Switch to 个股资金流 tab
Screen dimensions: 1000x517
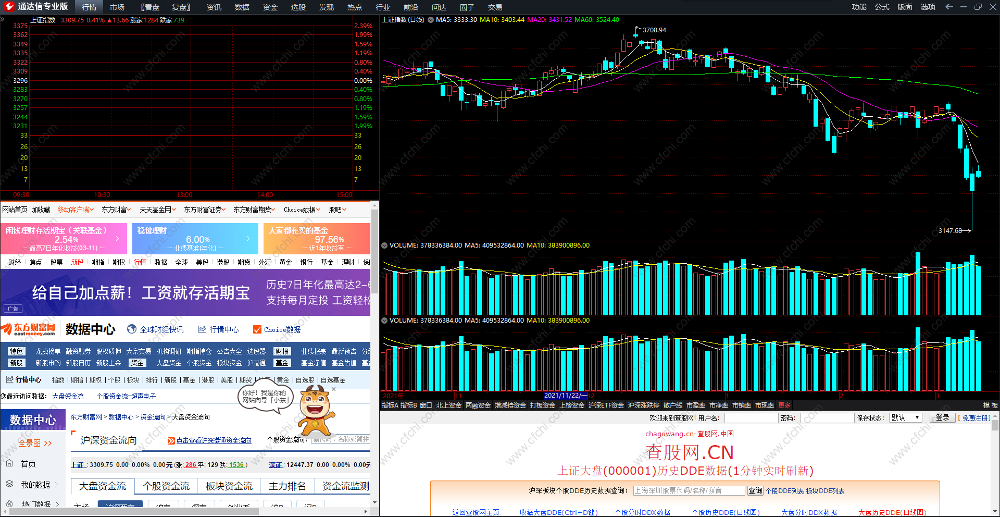(166, 486)
